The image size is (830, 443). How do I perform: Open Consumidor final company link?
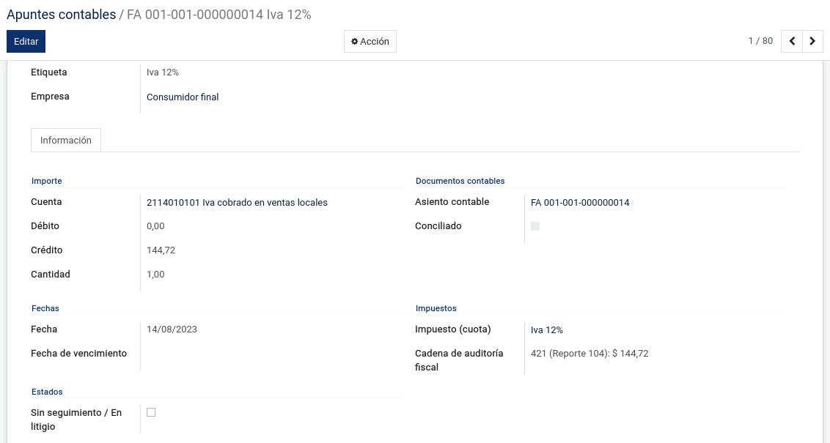183,97
